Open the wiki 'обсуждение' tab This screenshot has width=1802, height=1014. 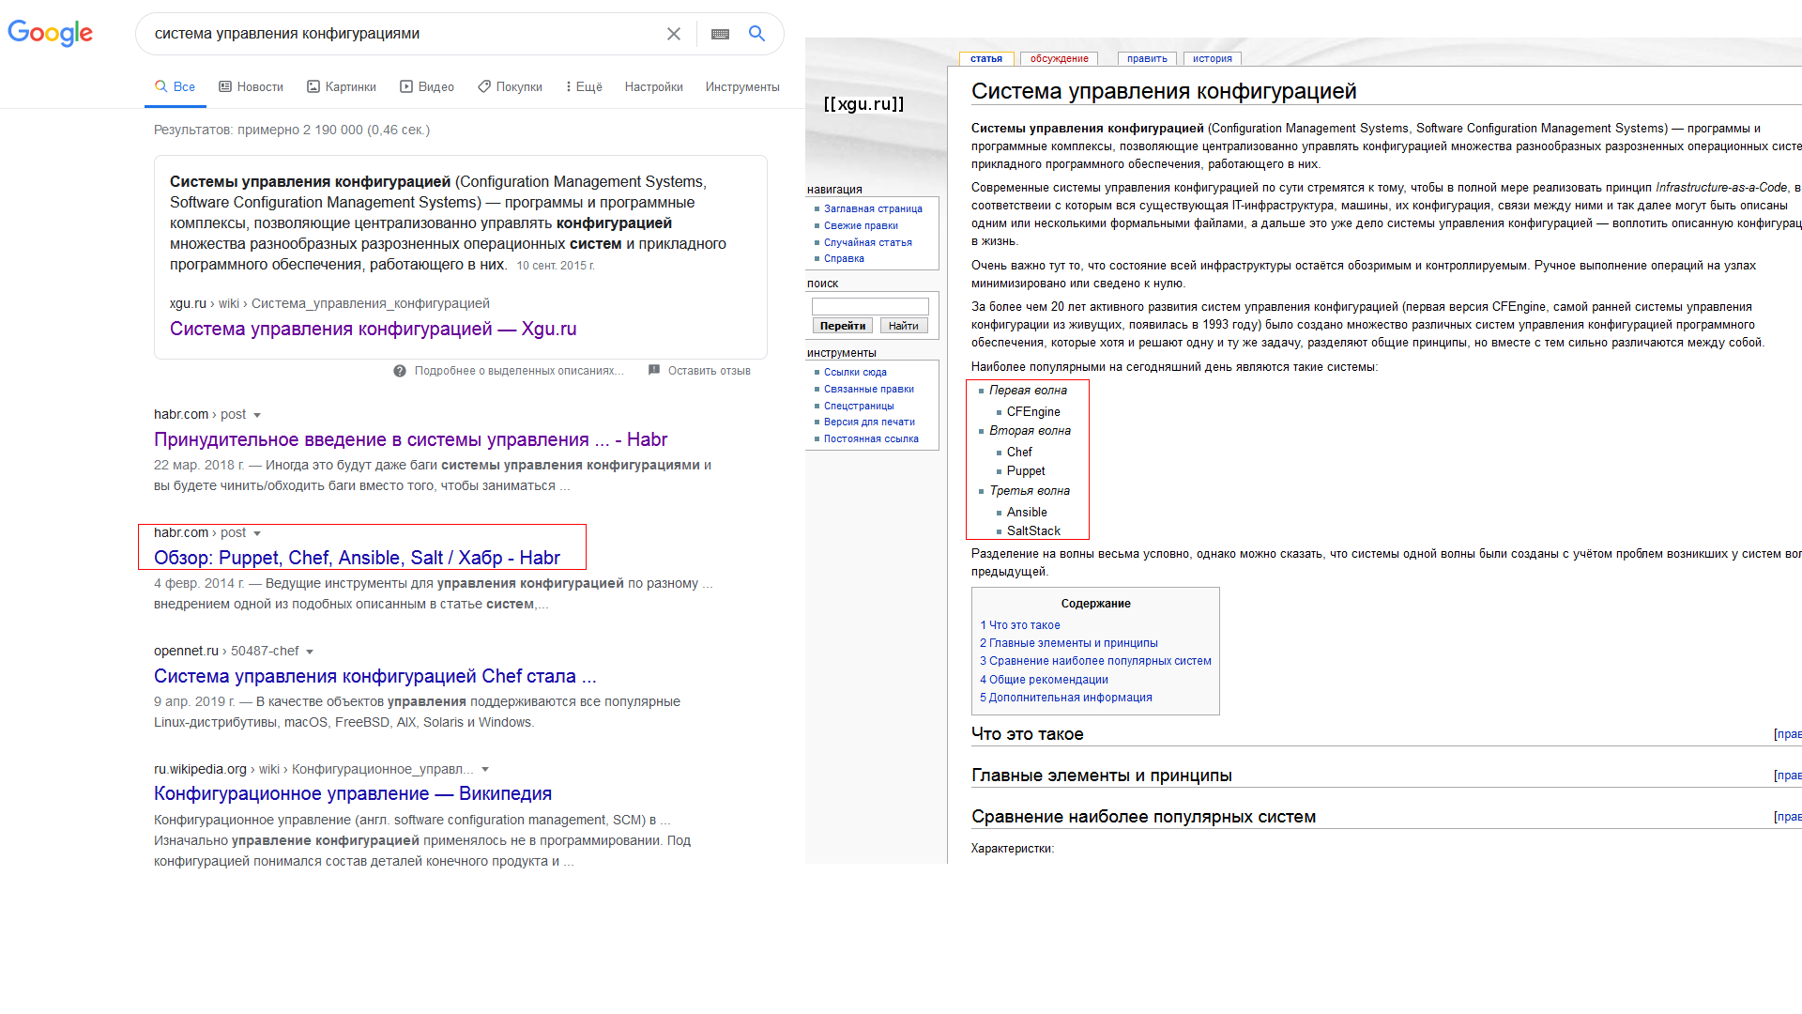[1060, 58]
